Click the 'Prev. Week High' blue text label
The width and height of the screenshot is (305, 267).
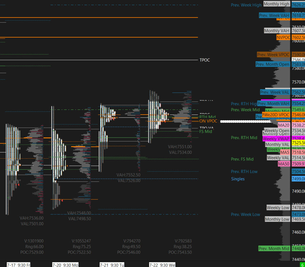tap(246, 5)
